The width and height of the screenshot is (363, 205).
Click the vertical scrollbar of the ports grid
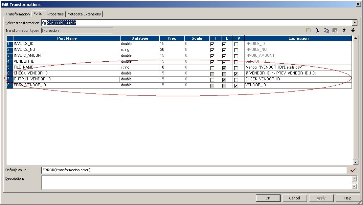tap(355, 98)
